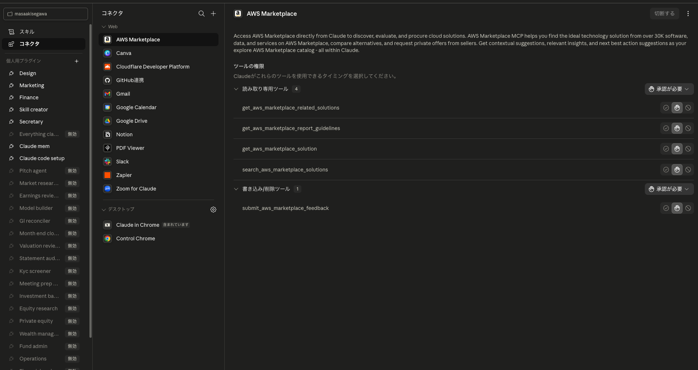Select the disabled Fund admin plugin

point(44,346)
